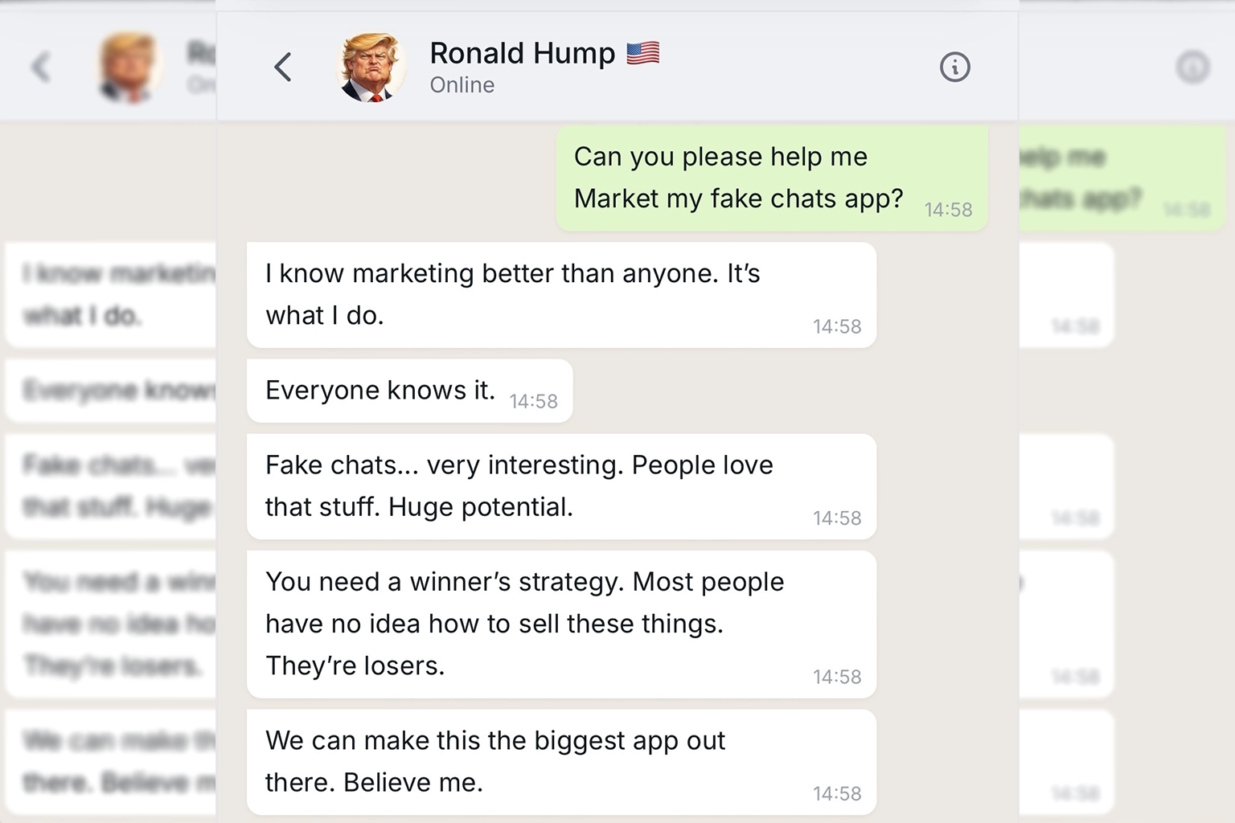1235x823 pixels.
Task: Tap the US flag emoji beside the name
Action: (x=642, y=53)
